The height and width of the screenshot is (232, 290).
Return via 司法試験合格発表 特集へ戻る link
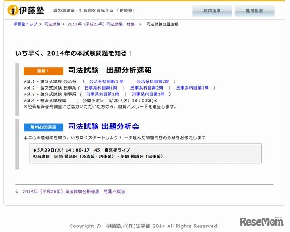[74, 192]
